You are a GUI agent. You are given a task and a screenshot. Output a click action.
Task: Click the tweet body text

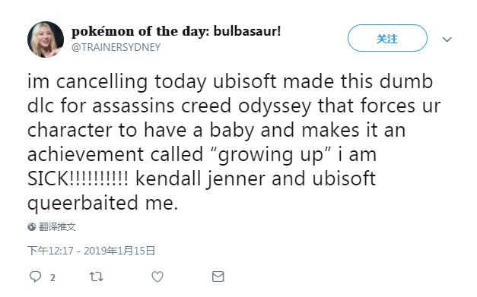pyautogui.click(x=234, y=142)
